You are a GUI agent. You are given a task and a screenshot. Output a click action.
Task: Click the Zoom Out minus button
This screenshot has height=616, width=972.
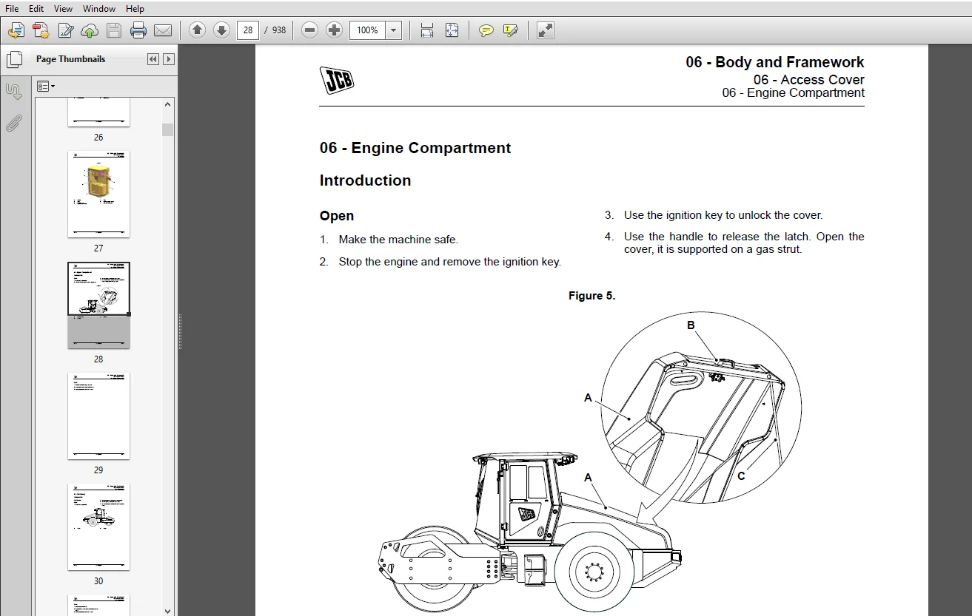[x=310, y=30]
